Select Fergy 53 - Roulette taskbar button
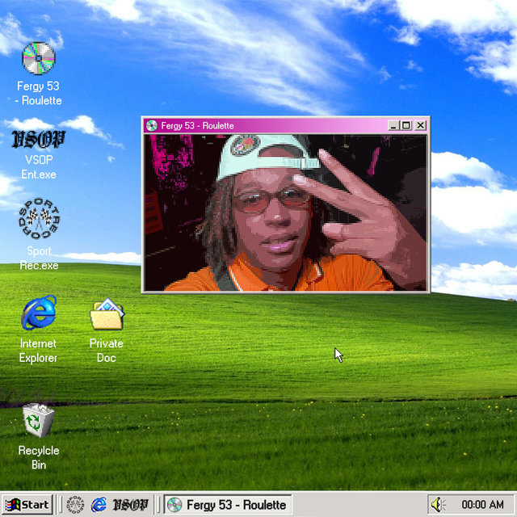This screenshot has width=517, height=517. tap(228, 504)
